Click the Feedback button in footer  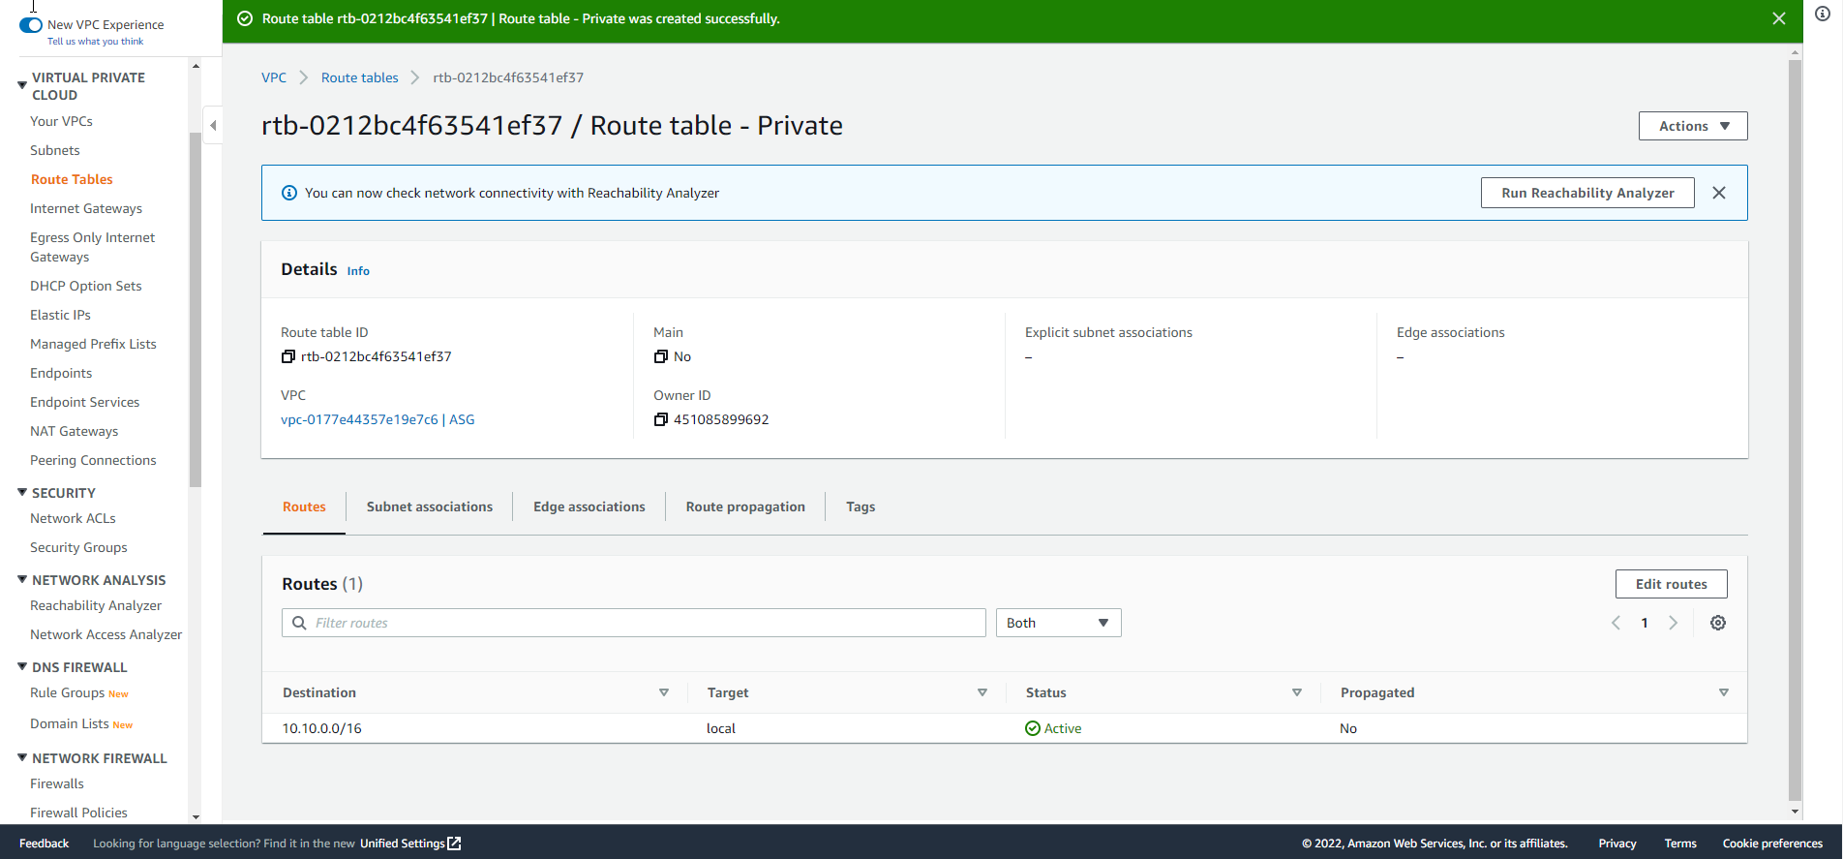coord(44,844)
